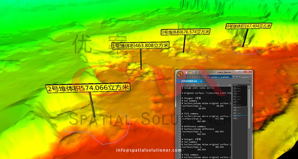Select the open .txt report file tab
298x159 pixels.
click(189, 81)
